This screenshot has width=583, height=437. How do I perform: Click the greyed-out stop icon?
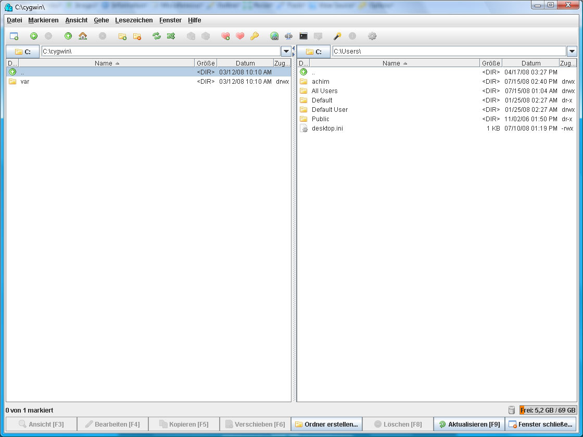pyautogui.click(x=103, y=36)
